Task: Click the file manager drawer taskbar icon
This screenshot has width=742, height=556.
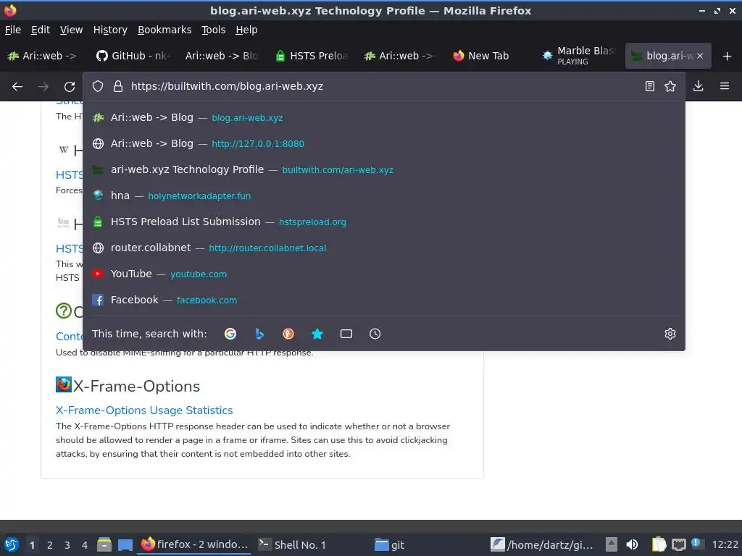Action: tap(104, 544)
